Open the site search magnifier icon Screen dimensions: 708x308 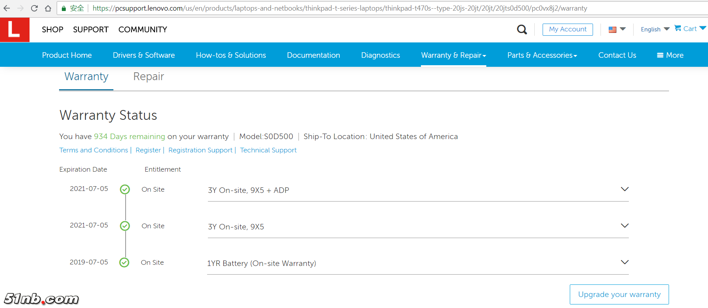(522, 29)
